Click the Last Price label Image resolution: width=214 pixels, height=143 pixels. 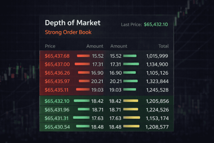click(x=132, y=25)
